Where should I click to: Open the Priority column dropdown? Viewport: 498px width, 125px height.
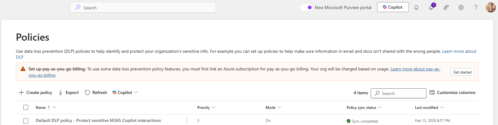(213, 108)
